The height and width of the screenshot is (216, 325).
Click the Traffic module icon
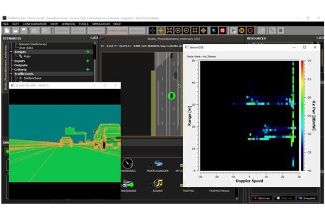[188, 184]
